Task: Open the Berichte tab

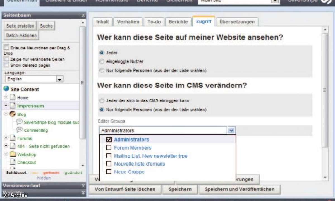Action: [178, 22]
